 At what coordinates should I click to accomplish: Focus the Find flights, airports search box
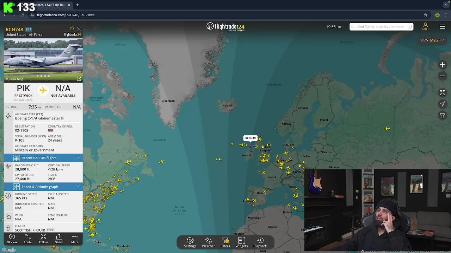point(381,27)
